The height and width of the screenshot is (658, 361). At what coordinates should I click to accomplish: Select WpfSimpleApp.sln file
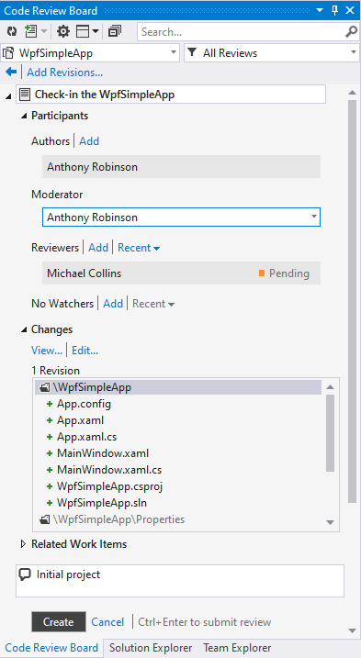point(102,503)
